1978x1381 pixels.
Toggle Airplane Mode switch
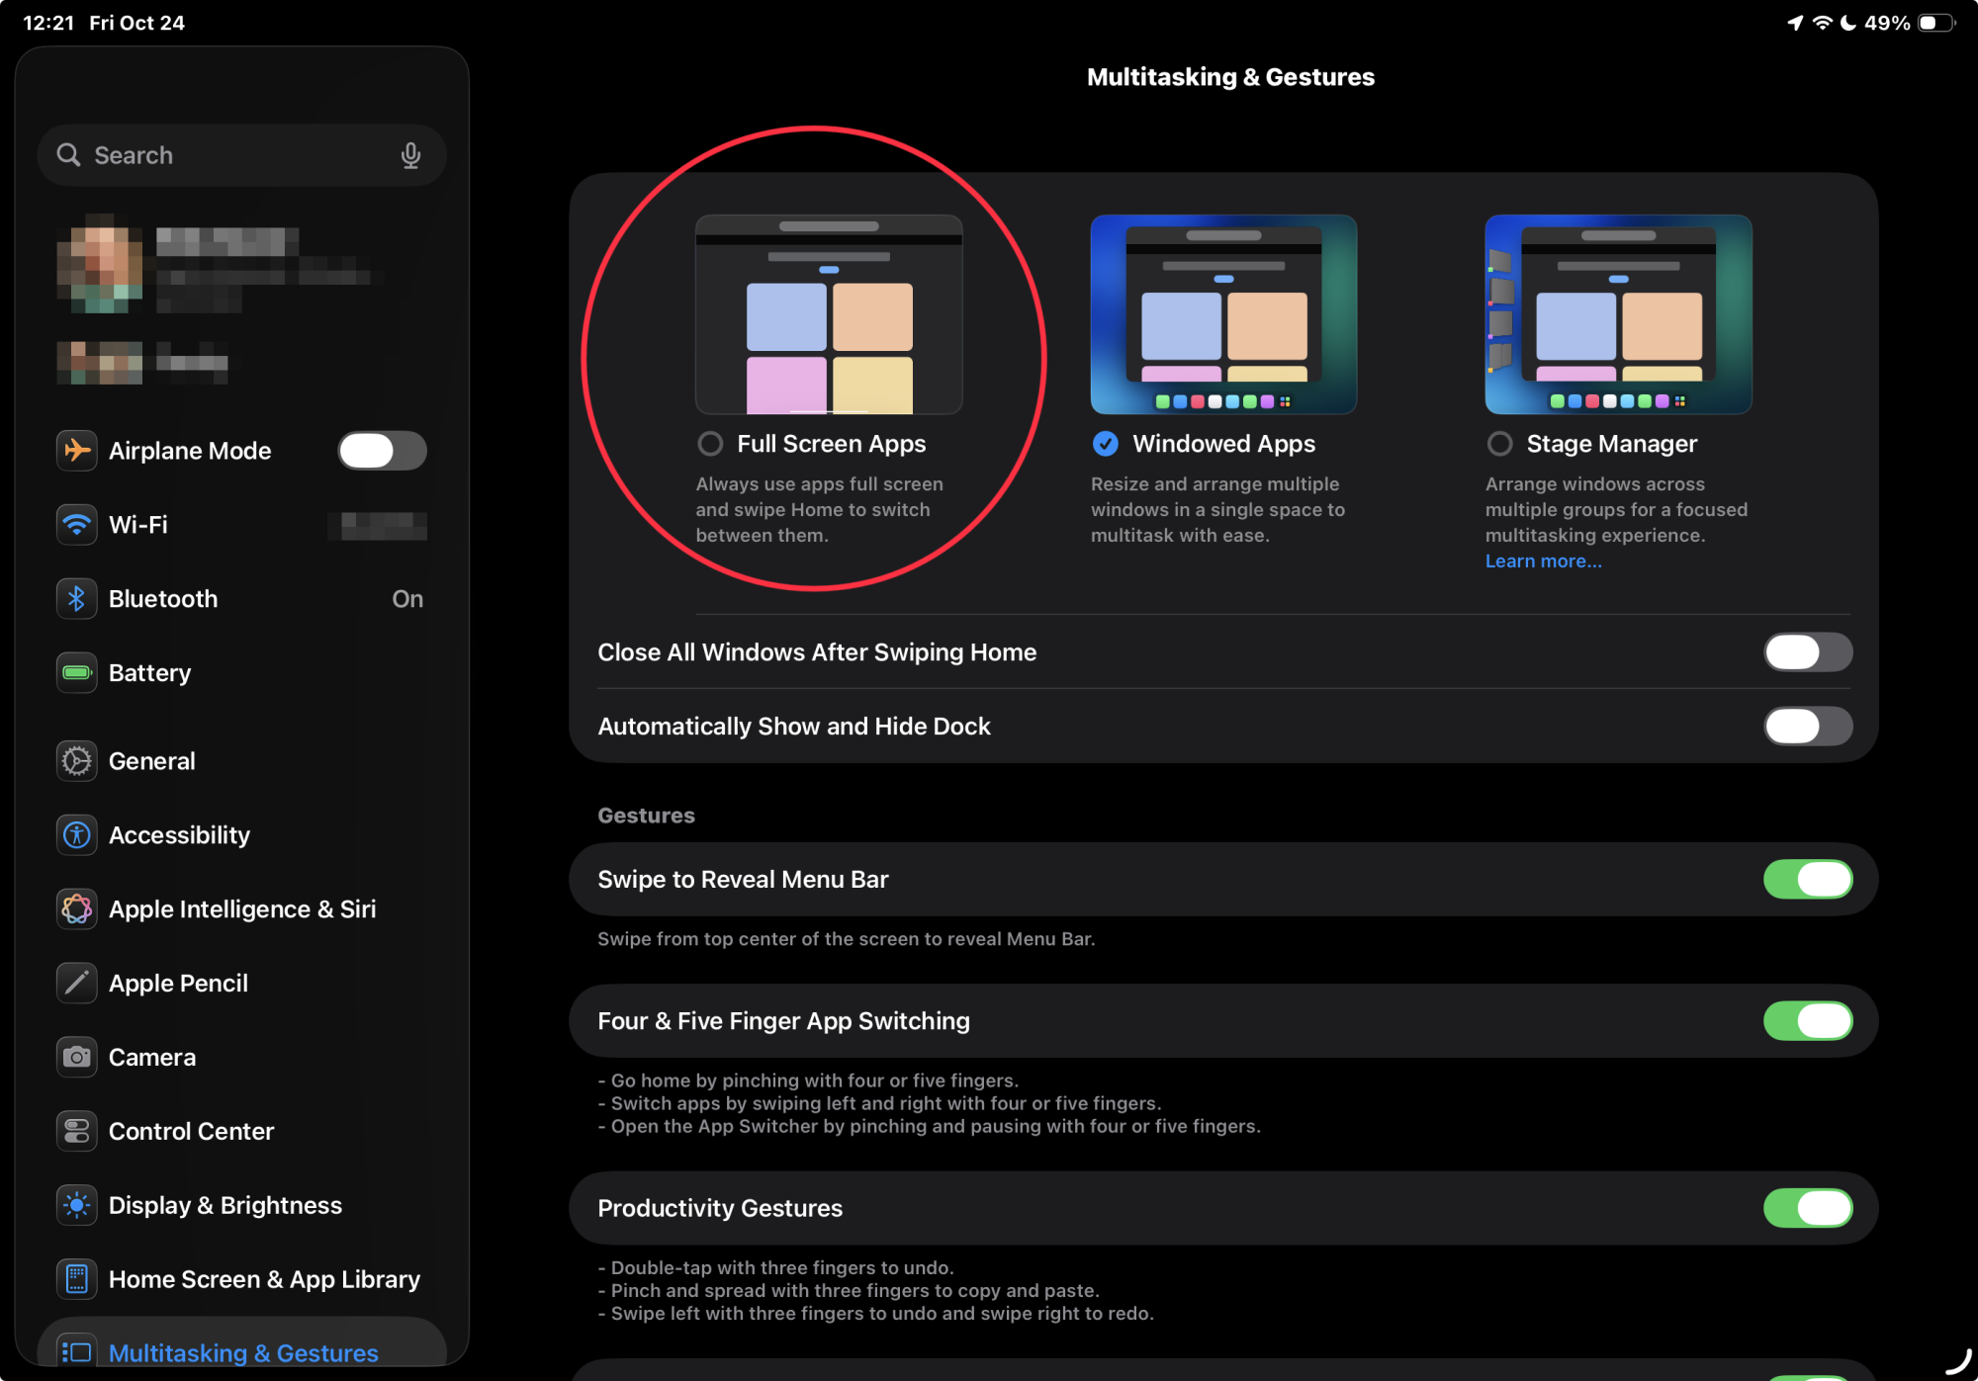[x=382, y=451]
